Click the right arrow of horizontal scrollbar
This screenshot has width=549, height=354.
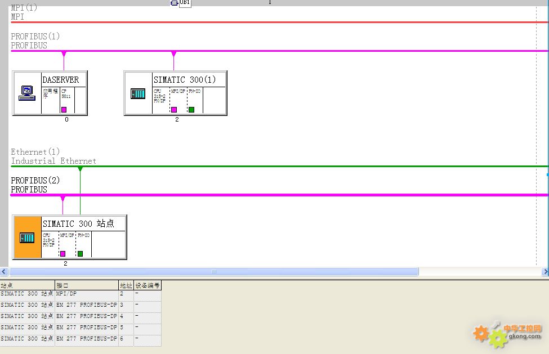tap(545, 271)
